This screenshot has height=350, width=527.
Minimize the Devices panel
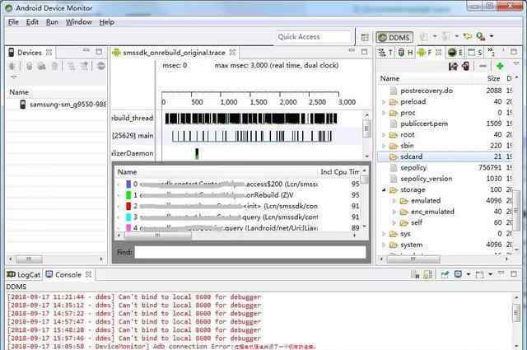click(x=86, y=50)
